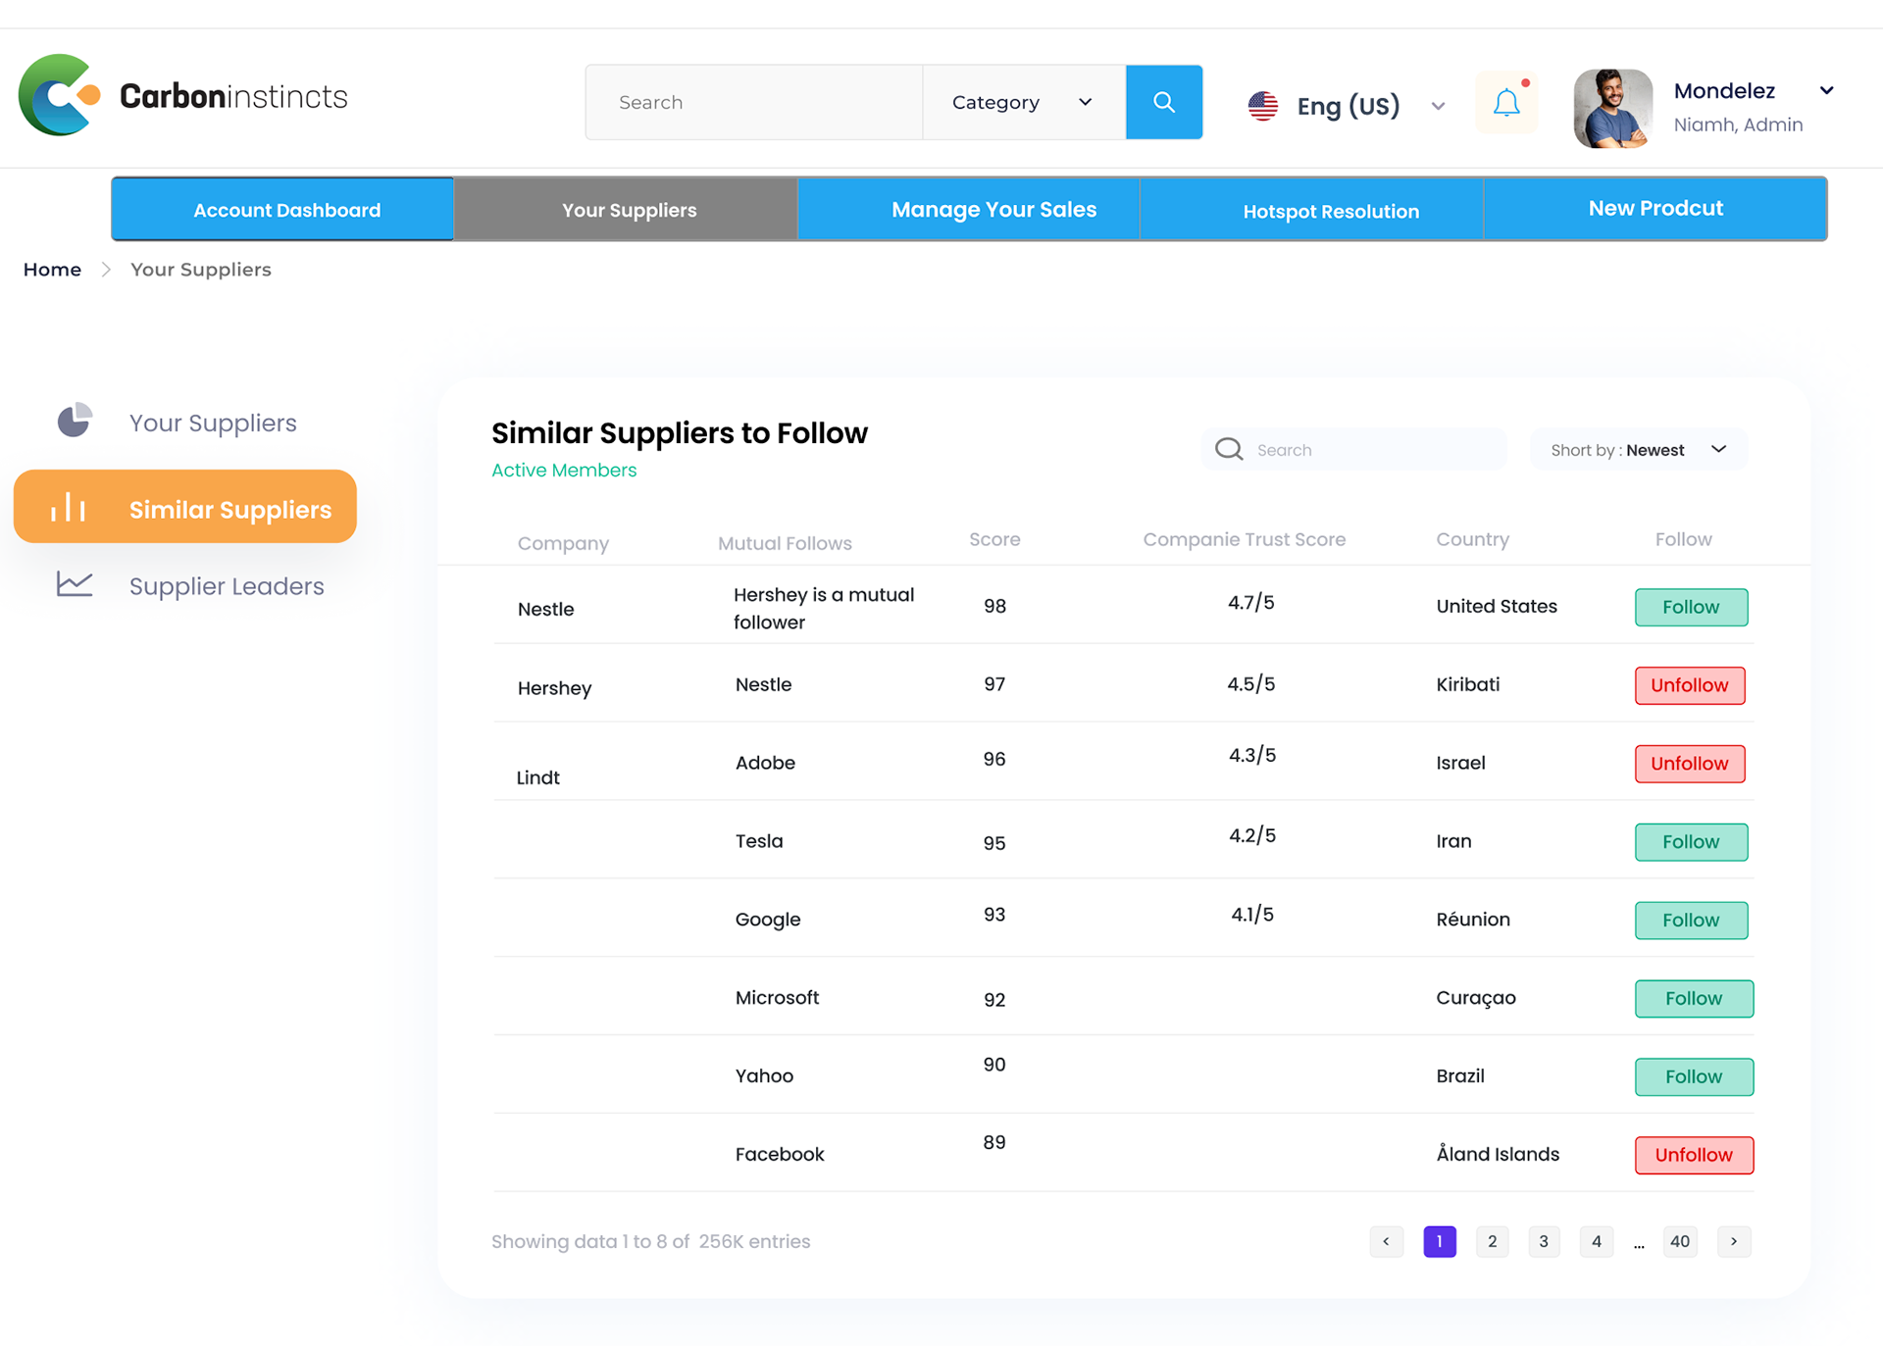Click the Lindt company cell

537,777
